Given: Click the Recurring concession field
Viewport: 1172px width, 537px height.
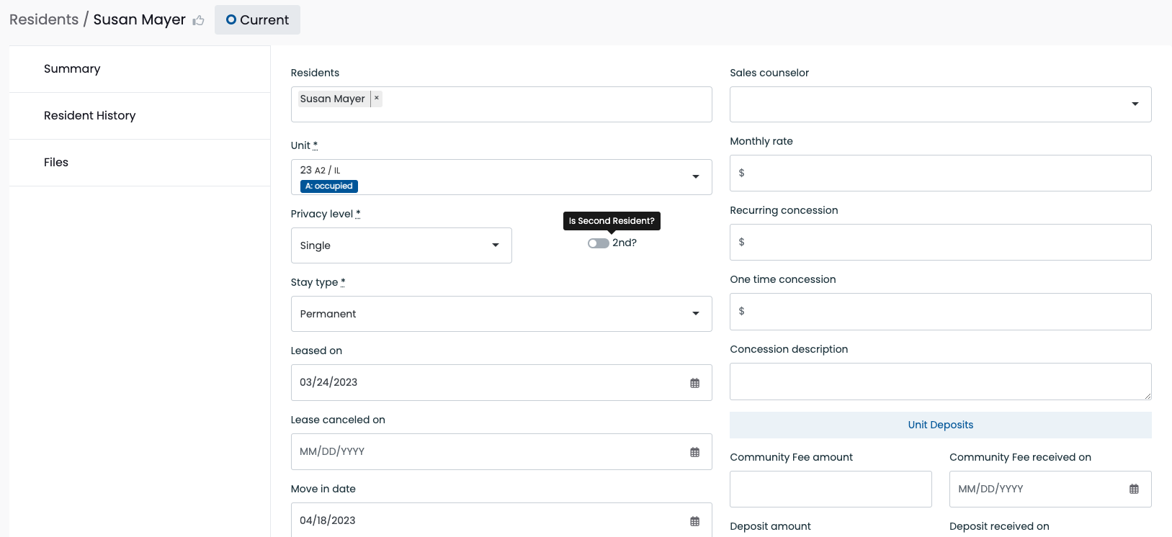Looking at the screenshot, I should click(x=940, y=243).
